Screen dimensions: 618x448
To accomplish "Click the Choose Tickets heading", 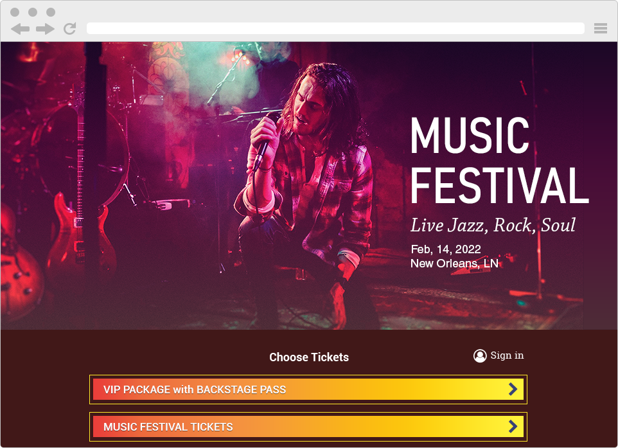I will (309, 357).
